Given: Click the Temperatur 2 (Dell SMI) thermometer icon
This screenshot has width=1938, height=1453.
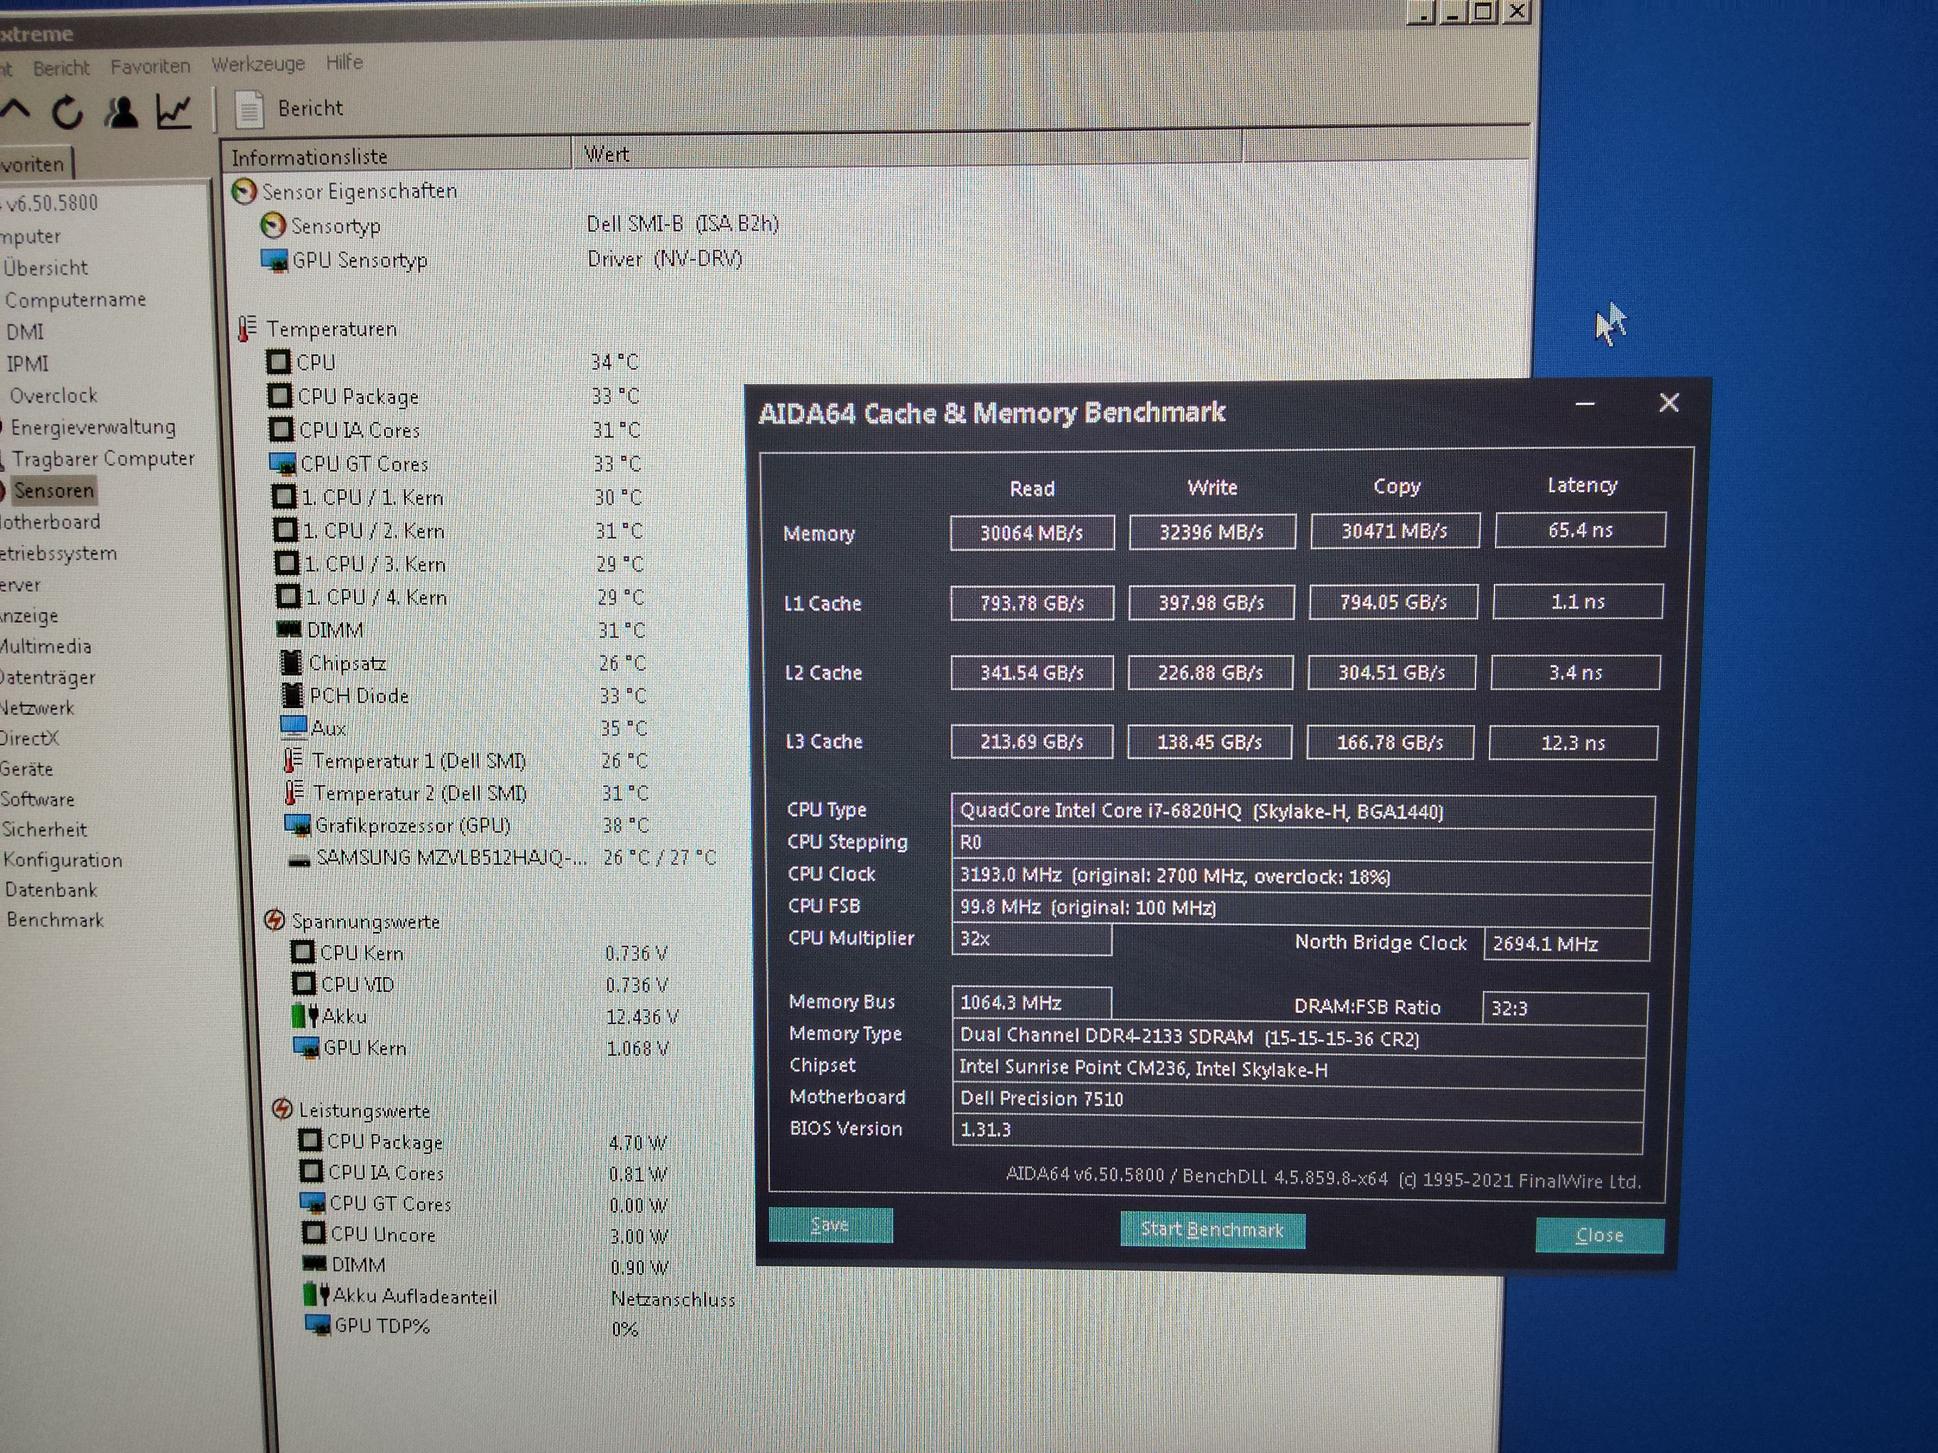Looking at the screenshot, I should pos(294,792).
